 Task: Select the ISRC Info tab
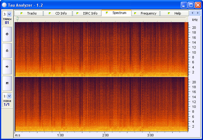[x=87, y=13]
